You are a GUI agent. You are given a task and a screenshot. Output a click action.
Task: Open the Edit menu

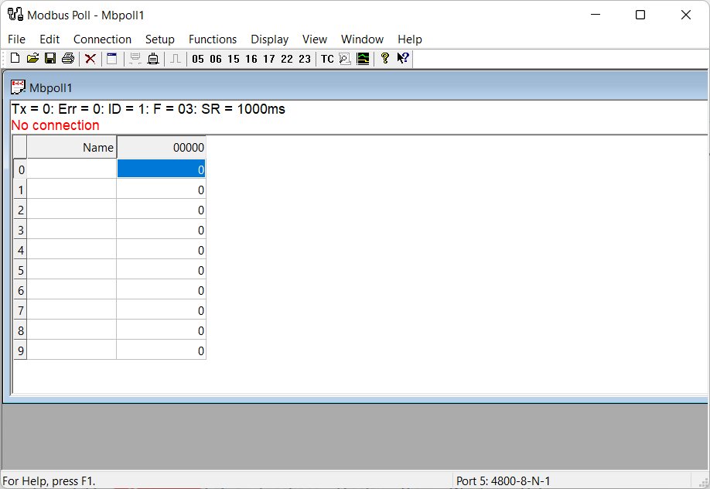tap(49, 39)
